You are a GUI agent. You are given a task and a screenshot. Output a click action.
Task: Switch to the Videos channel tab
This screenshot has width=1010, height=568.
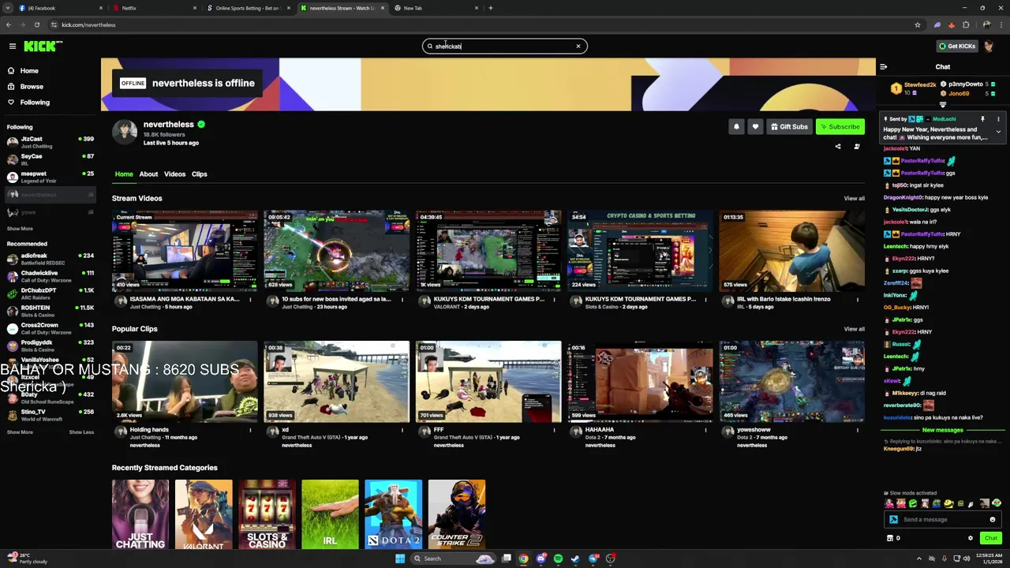click(174, 174)
